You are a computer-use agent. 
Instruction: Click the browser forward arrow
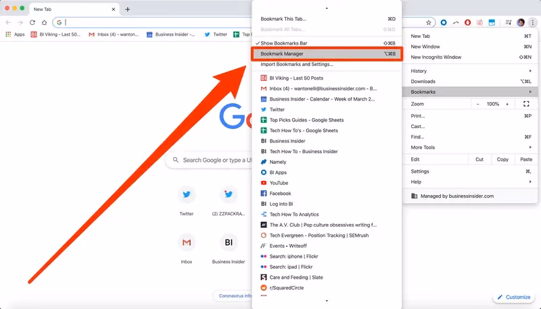coord(20,22)
